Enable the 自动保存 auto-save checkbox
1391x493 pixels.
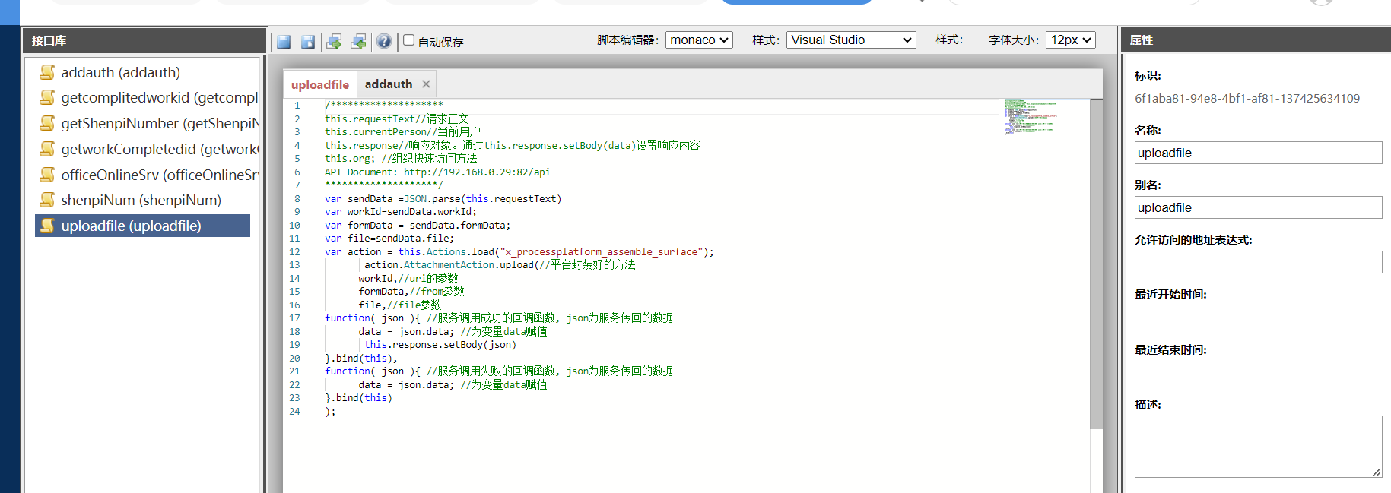(x=408, y=40)
